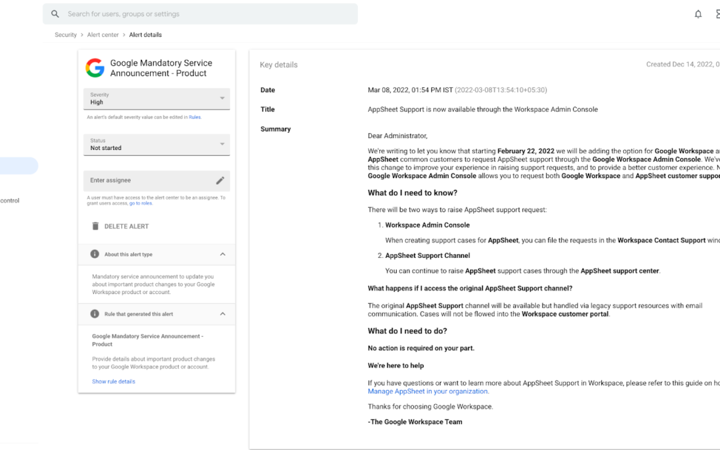This screenshot has width=720, height=450.
Task: Click the 'Key details' heading
Action: [x=279, y=65]
